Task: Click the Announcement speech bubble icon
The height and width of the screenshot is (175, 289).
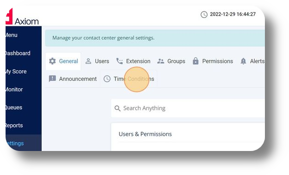Action: [x=52, y=78]
